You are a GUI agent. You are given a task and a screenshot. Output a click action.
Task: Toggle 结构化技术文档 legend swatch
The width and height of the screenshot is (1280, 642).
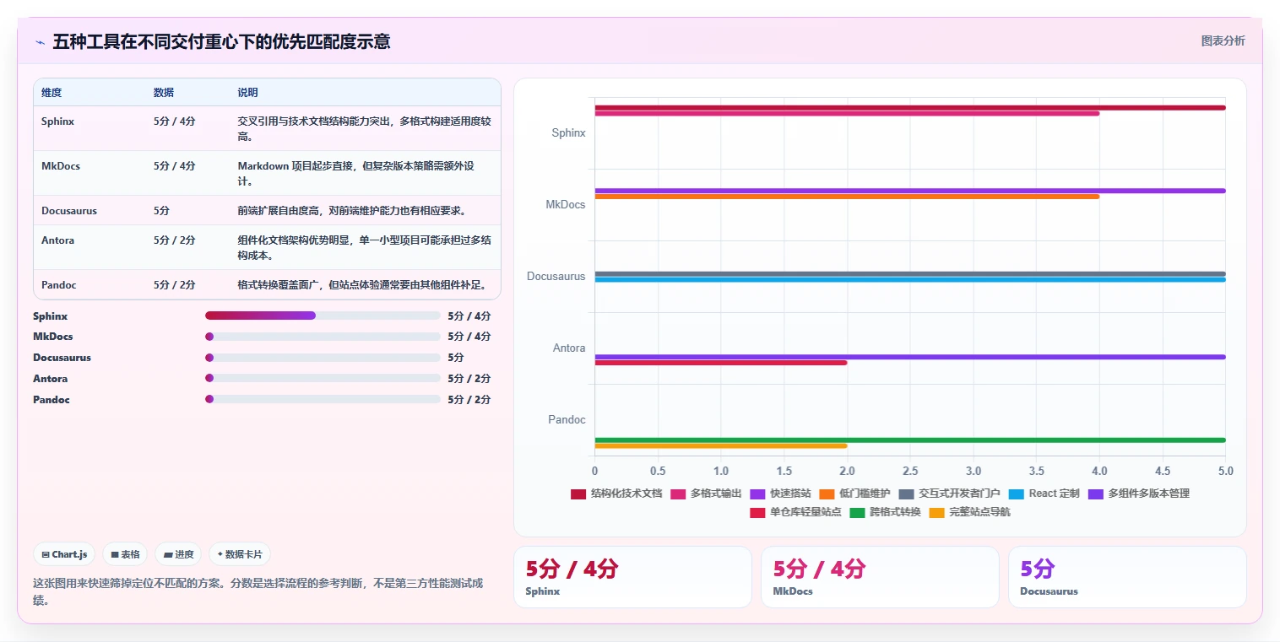pyautogui.click(x=578, y=494)
